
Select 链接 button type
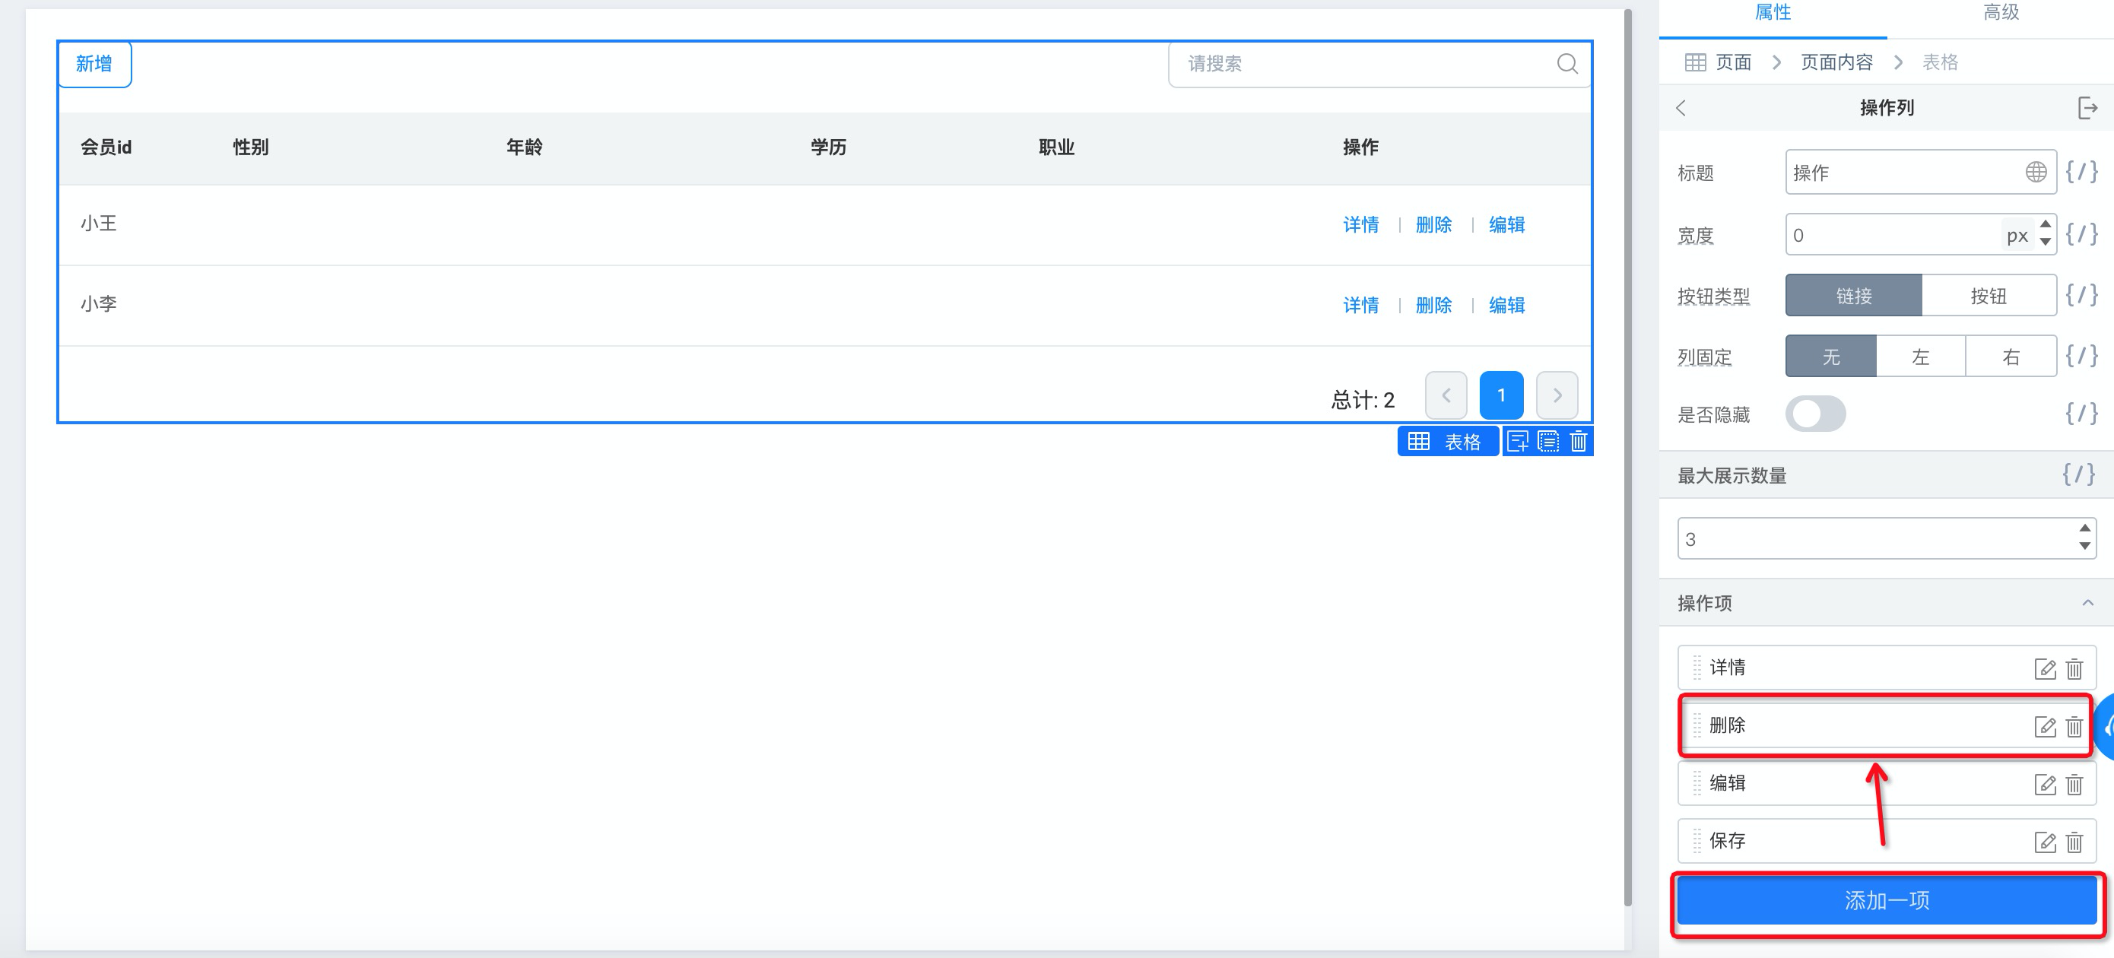pyautogui.click(x=1853, y=295)
